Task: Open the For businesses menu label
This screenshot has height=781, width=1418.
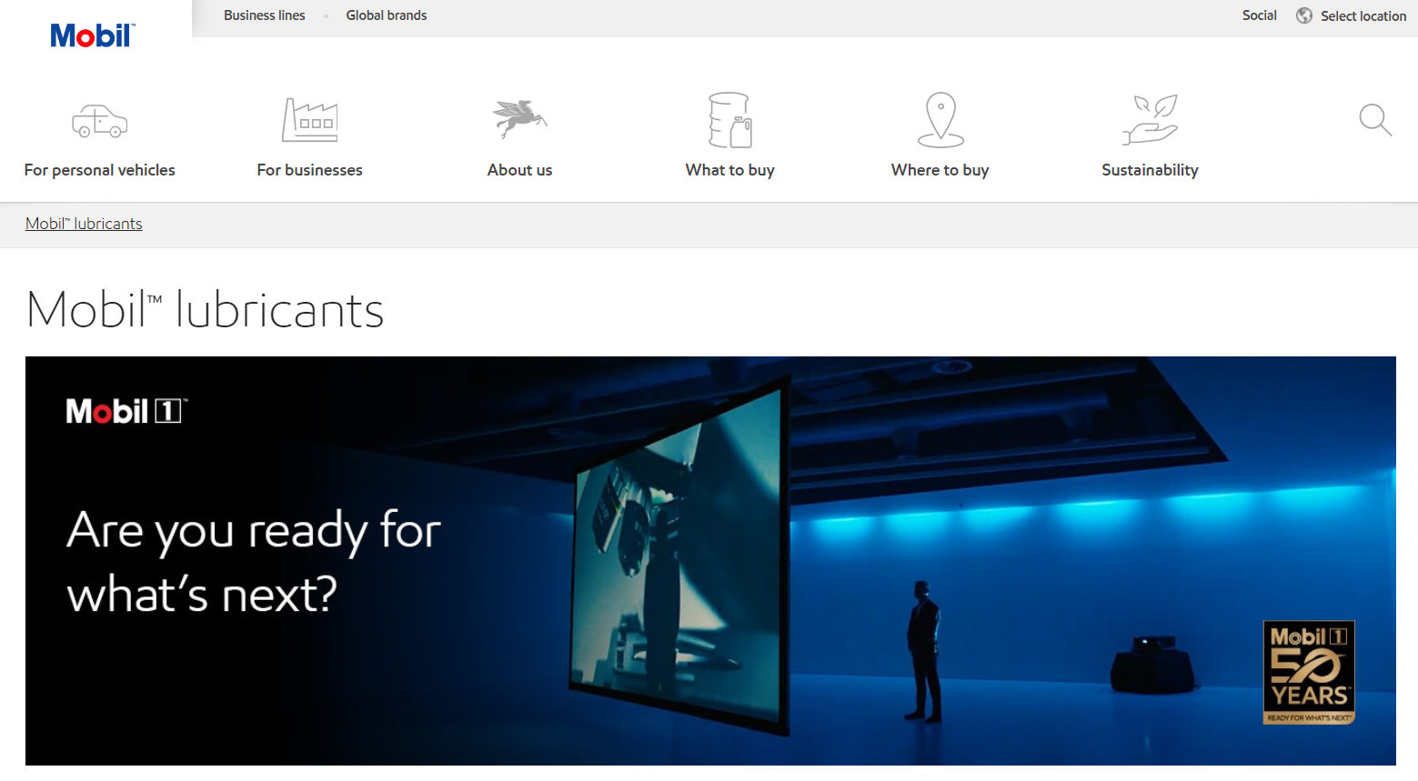Action: [310, 170]
